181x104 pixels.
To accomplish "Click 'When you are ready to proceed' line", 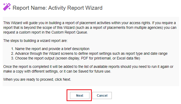I will [x=37, y=80].
